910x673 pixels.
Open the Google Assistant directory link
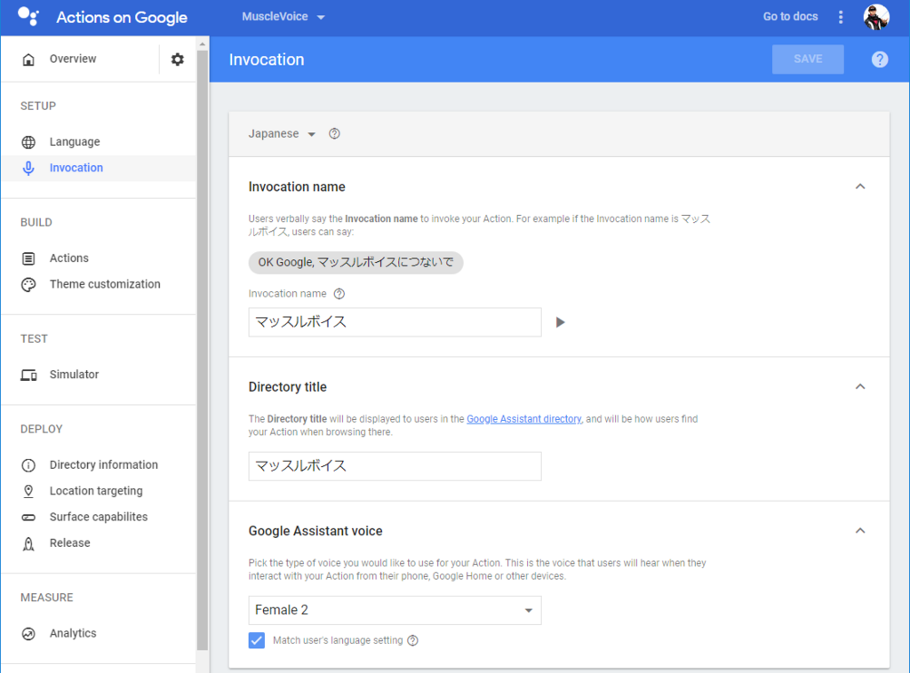pyautogui.click(x=524, y=419)
